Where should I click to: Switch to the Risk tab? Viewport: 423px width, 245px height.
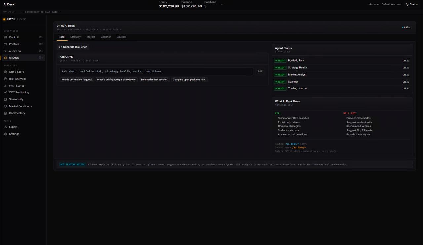62,37
